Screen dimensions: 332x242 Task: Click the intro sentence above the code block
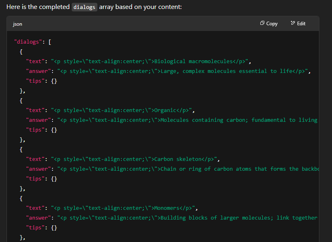(x=94, y=7)
